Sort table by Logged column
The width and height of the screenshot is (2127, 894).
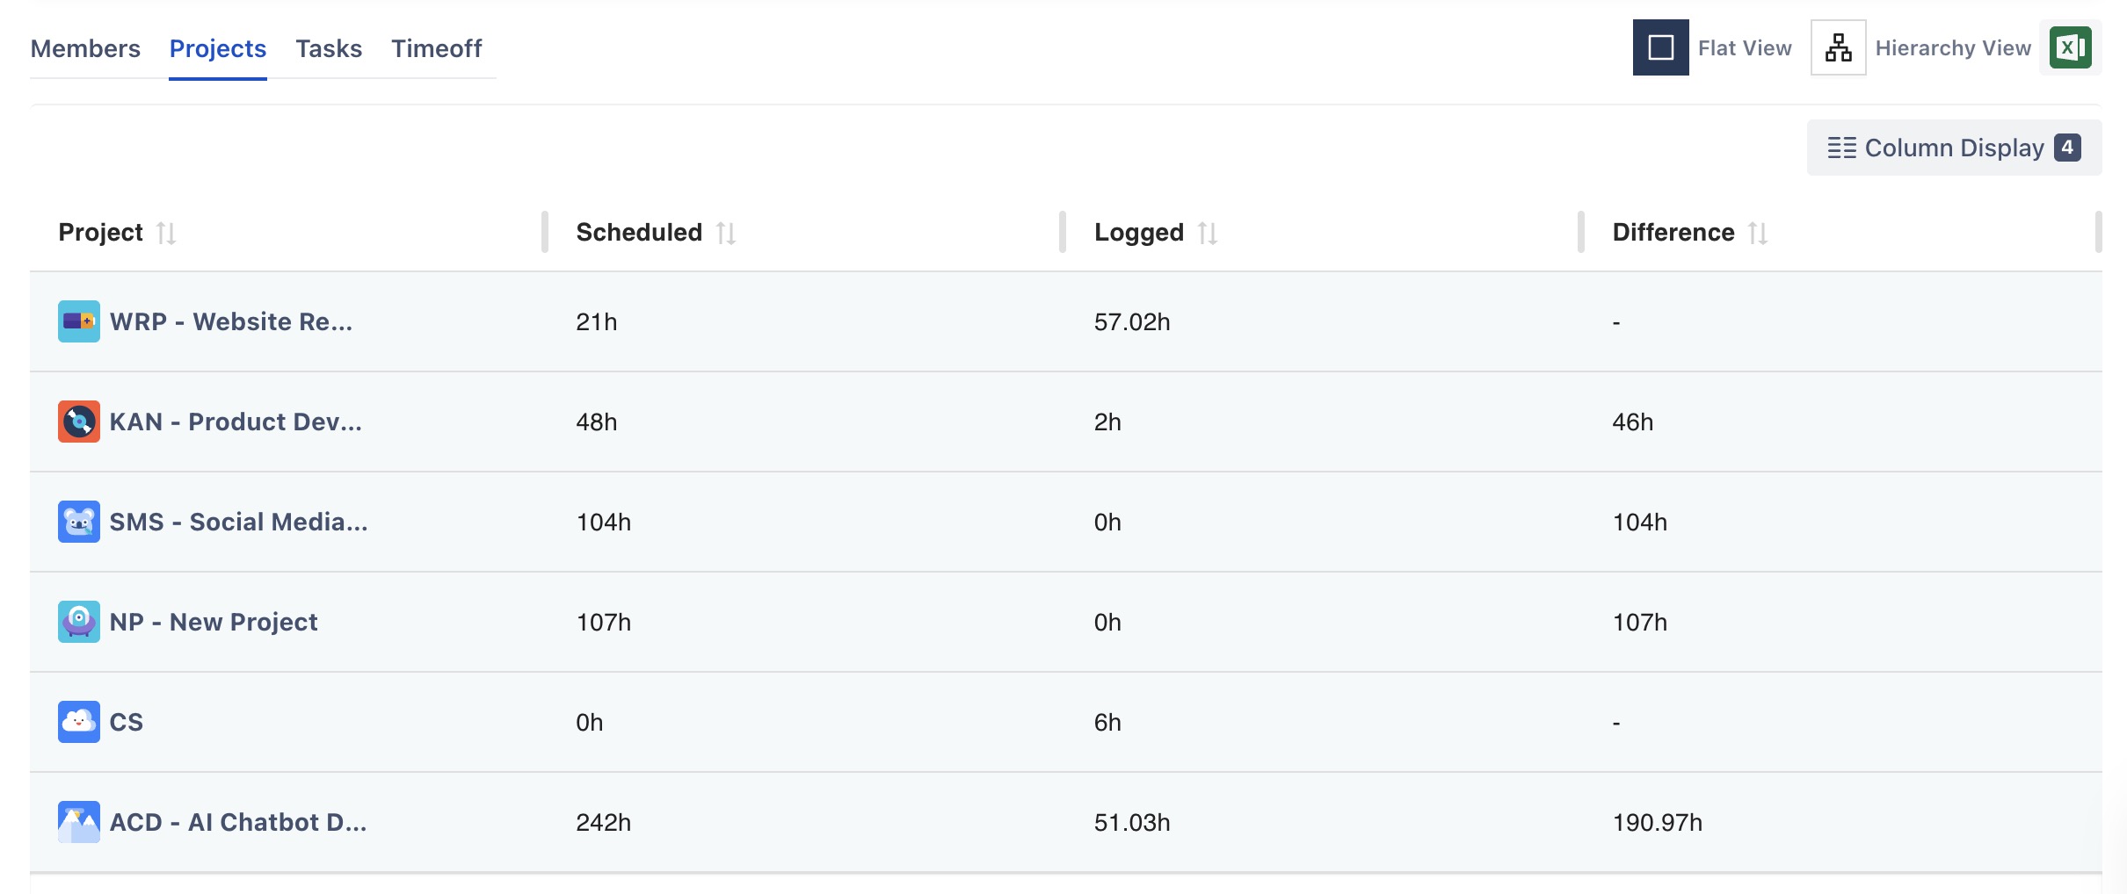pyautogui.click(x=1208, y=233)
